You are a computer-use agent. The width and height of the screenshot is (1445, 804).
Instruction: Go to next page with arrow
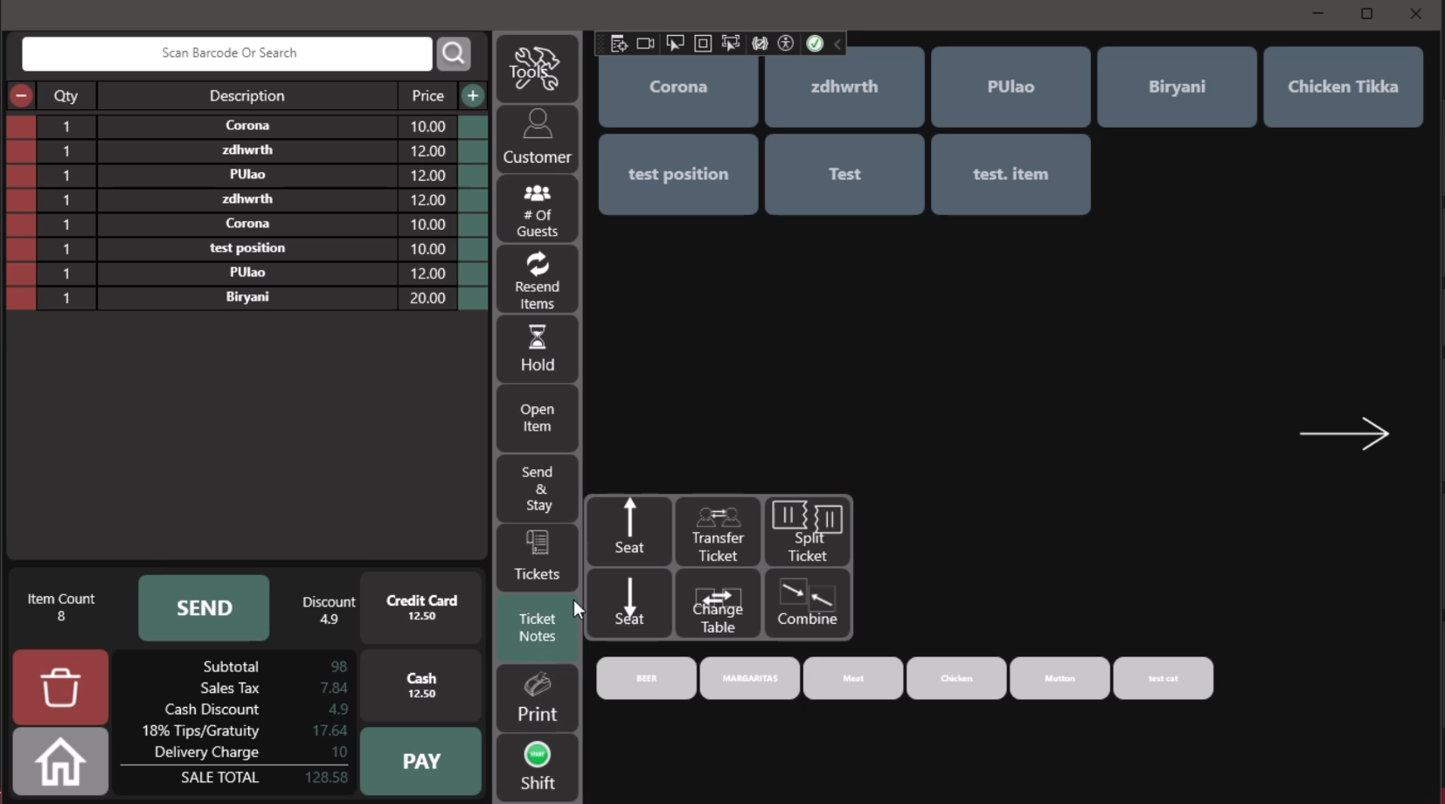pos(1344,433)
